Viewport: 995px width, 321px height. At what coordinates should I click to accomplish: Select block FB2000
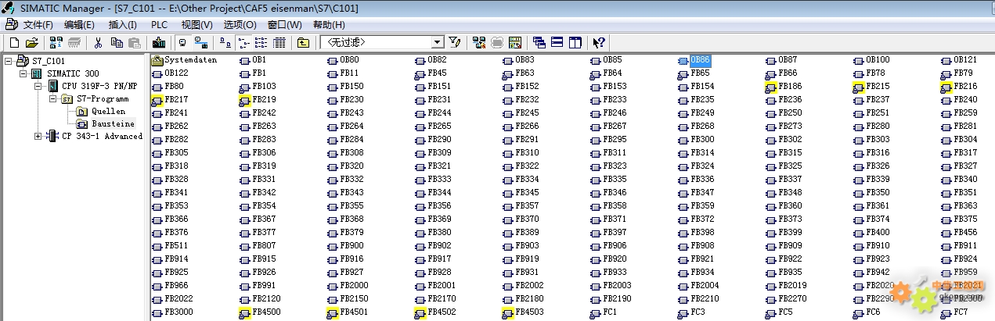[x=348, y=286]
